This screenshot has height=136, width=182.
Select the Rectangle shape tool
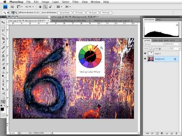[3, 93]
